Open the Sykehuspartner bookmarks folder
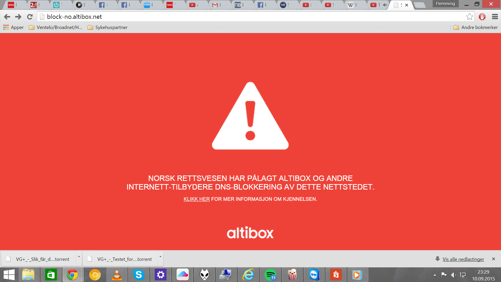Viewport: 501px width, 282px height. point(108,27)
